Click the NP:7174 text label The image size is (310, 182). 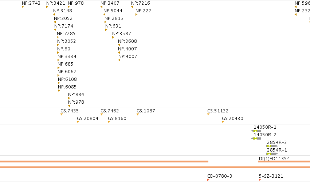pyautogui.click(x=64, y=26)
